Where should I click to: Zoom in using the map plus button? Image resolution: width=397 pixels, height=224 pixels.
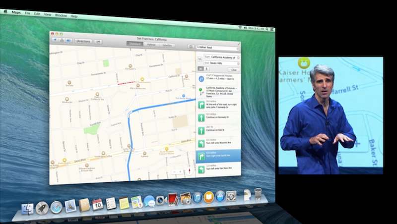pyautogui.click(x=180, y=171)
